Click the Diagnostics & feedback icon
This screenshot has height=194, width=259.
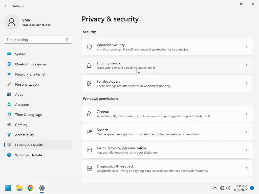[x=89, y=168]
